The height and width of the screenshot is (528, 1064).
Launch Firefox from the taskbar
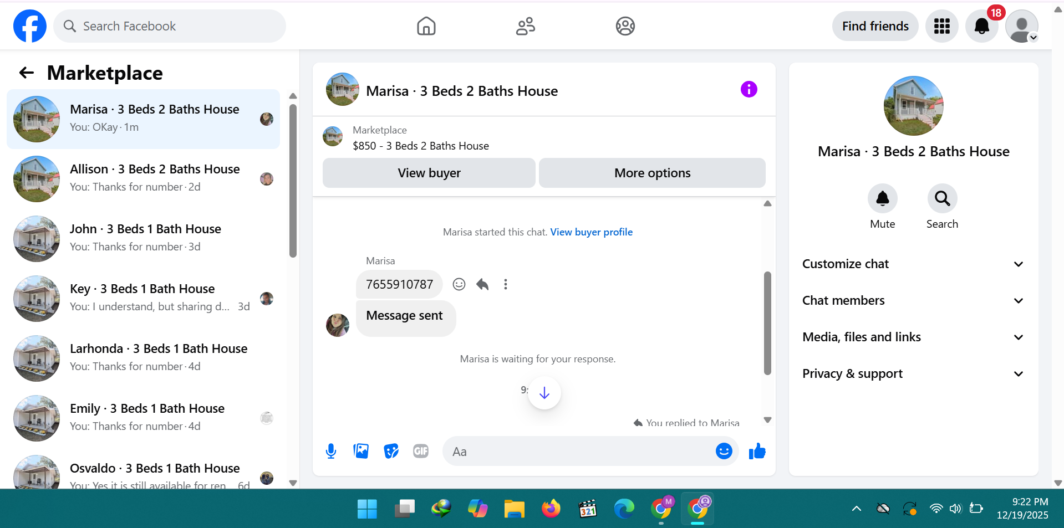coord(551,509)
